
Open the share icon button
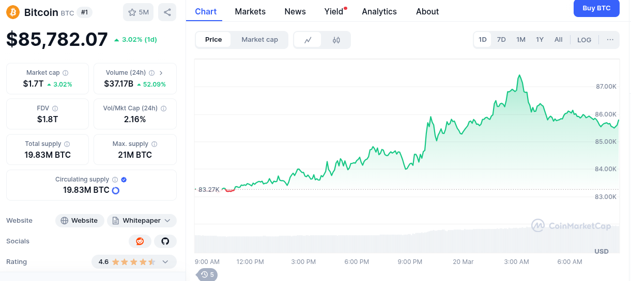pos(167,12)
